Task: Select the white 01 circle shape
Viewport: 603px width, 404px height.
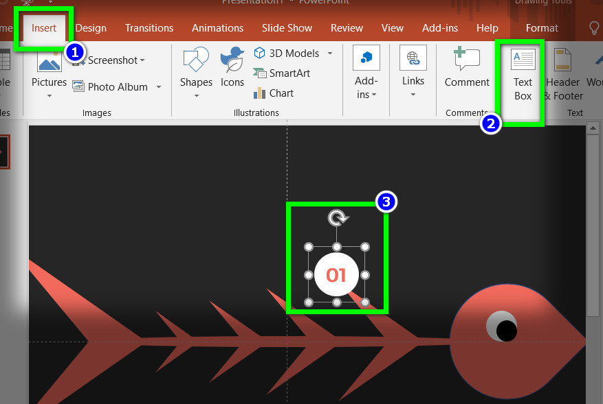Action: (336, 275)
